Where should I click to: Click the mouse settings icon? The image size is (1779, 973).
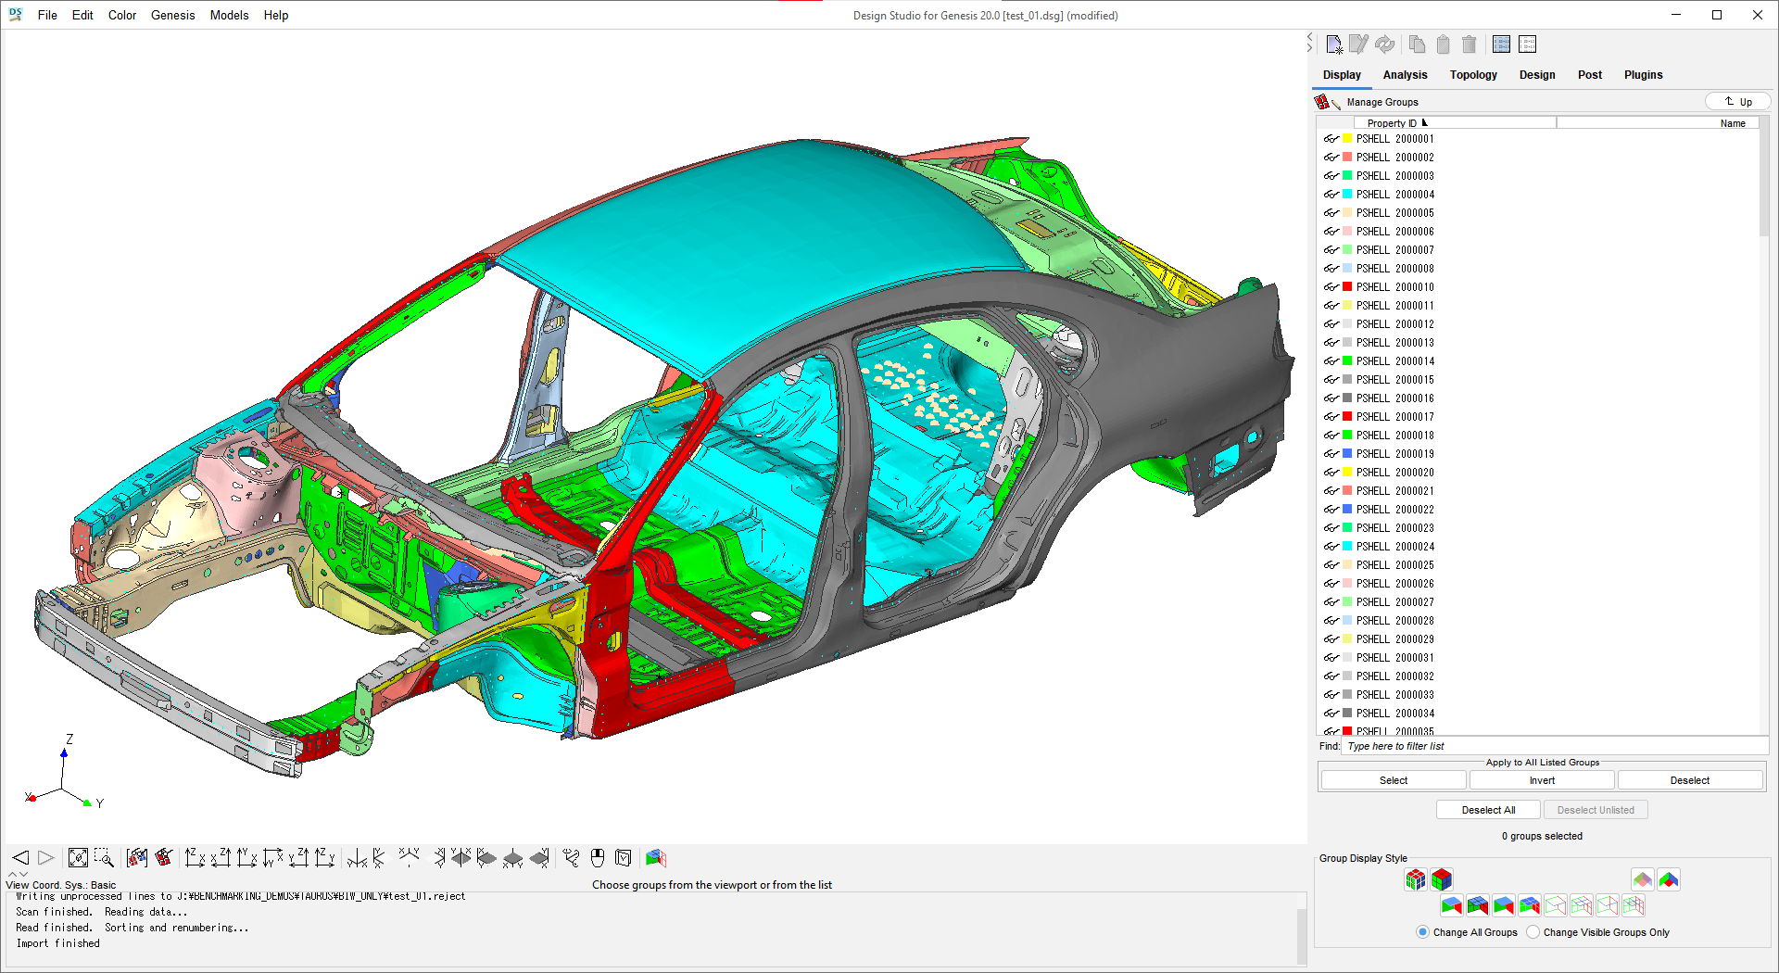point(598,858)
